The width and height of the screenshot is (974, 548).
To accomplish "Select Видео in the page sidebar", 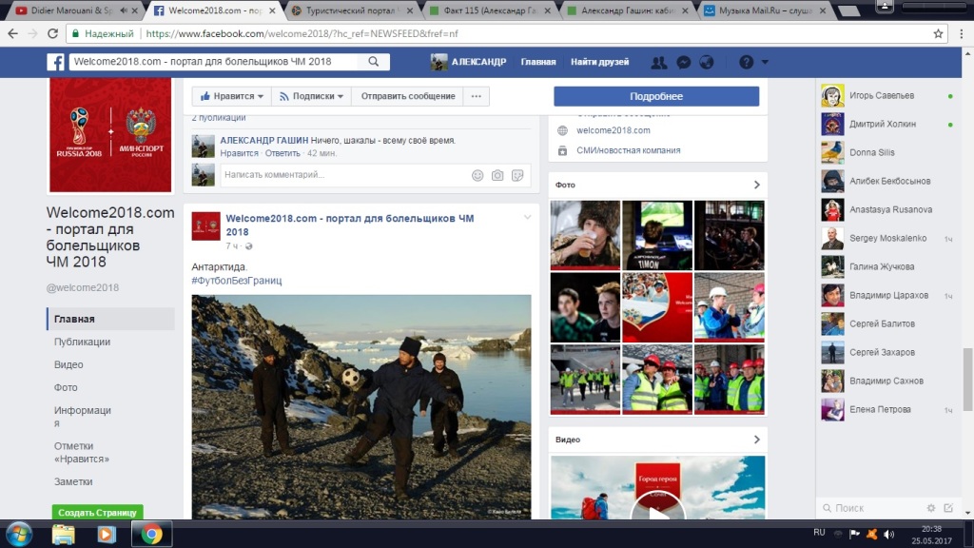I will tap(68, 364).
